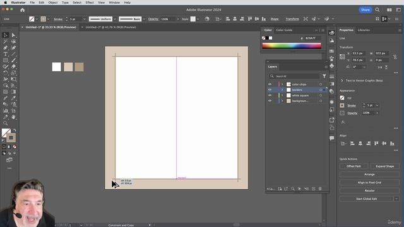This screenshot has width=404, height=227.
Task: Open the Window menu
Action: [114, 3]
